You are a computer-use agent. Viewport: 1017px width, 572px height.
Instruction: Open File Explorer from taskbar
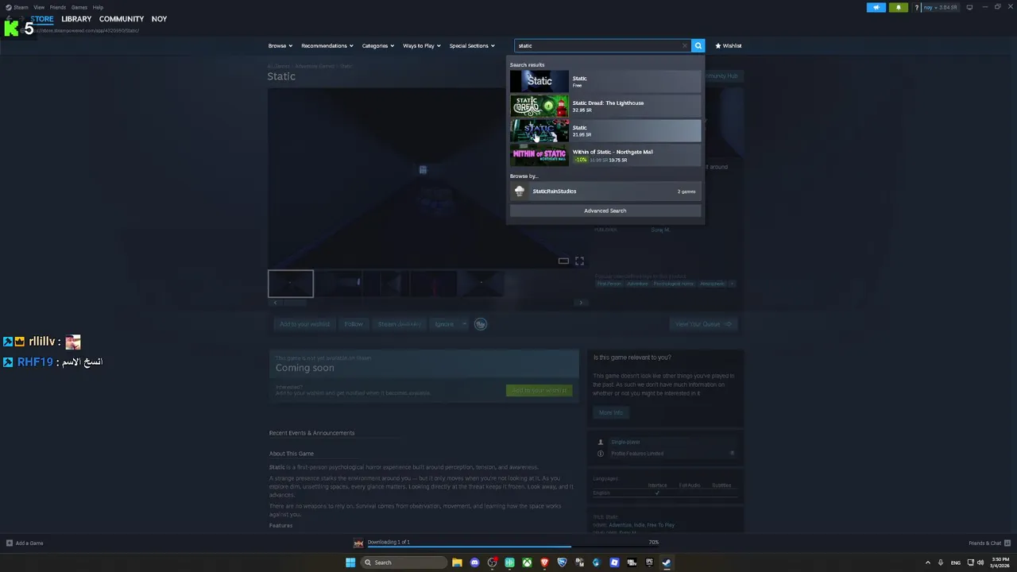click(457, 562)
